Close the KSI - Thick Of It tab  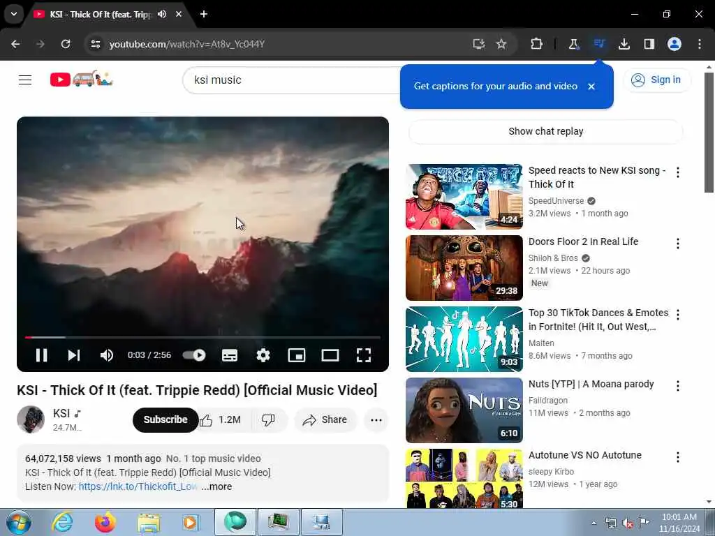click(179, 14)
